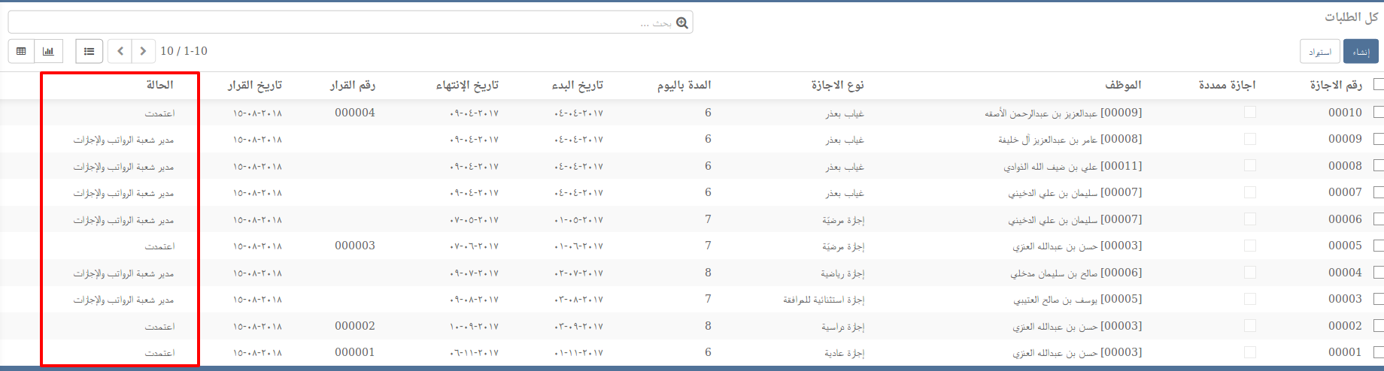Switch to the list view icon

tap(90, 51)
